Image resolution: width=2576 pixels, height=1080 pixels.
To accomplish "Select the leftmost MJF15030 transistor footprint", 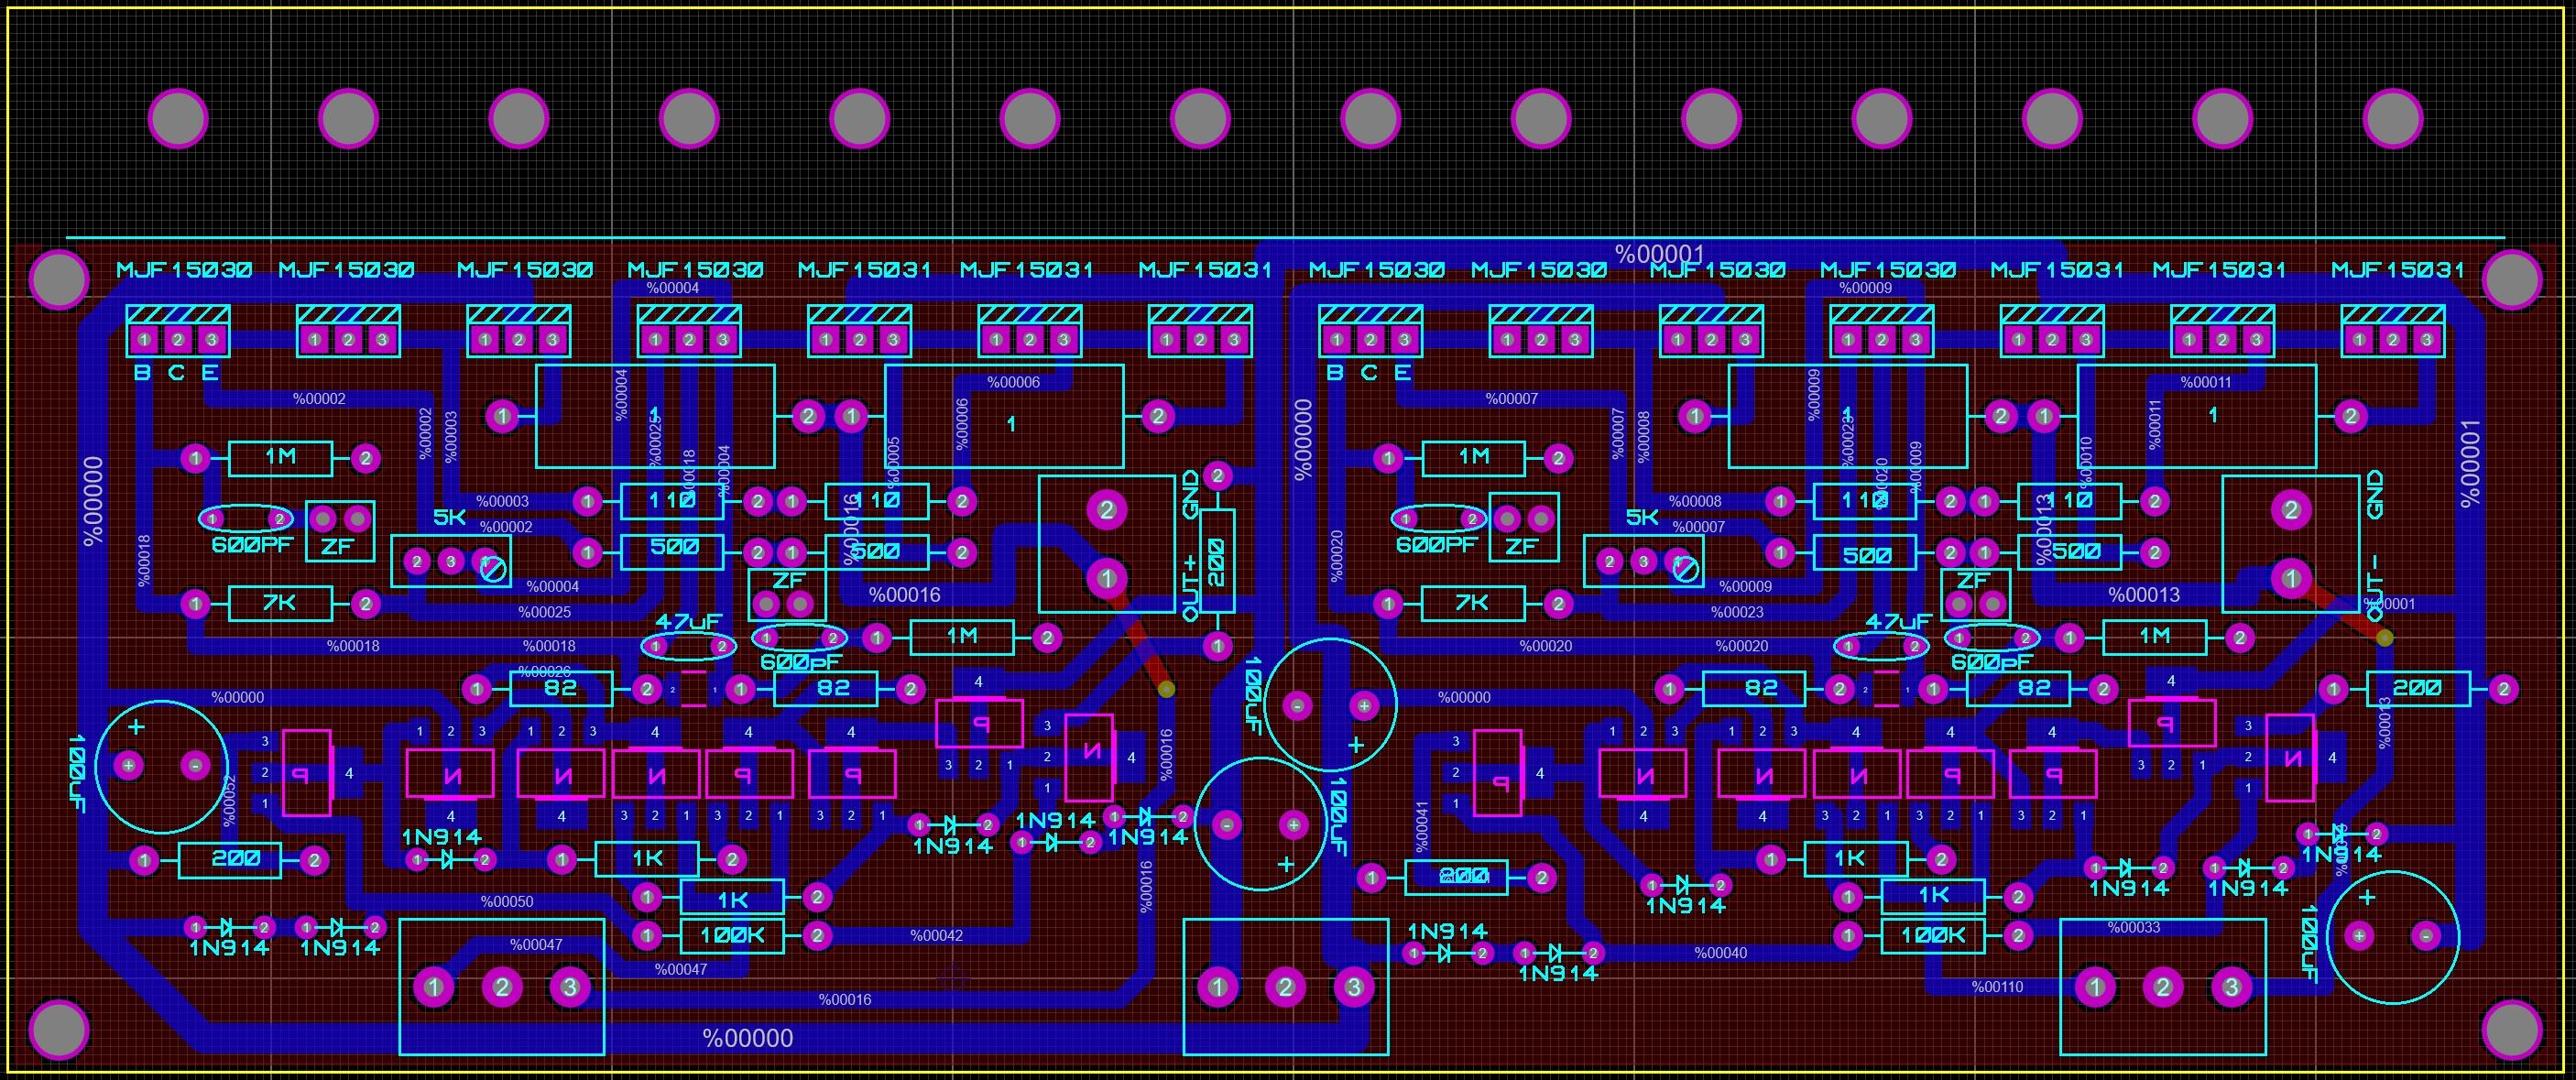I will coord(178,332).
